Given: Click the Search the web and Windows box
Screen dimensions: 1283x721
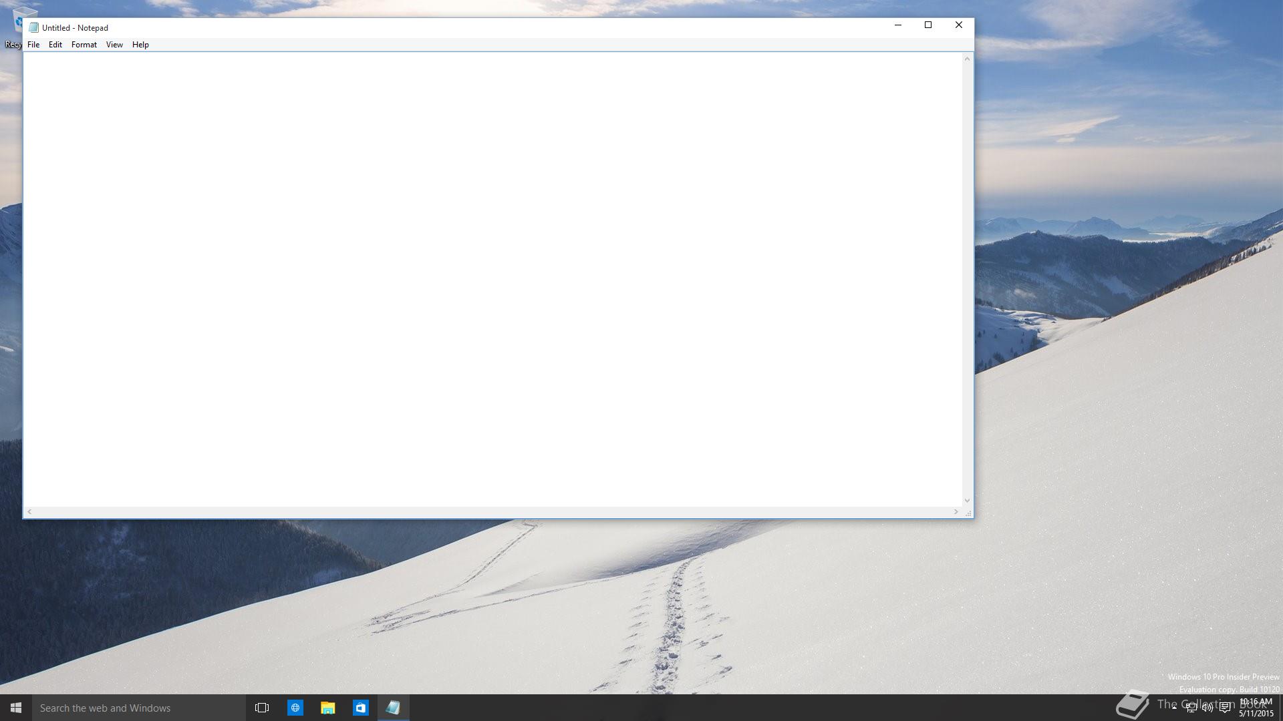Looking at the screenshot, I should (139, 708).
